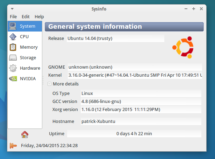Click the OS Type label
The width and height of the screenshot is (215, 159).
61,94
